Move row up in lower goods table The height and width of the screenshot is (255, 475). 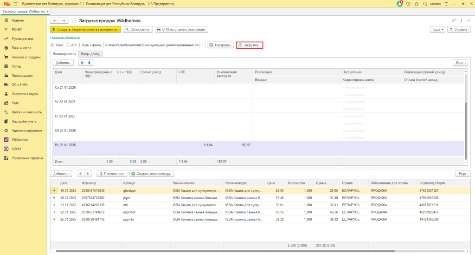pos(80,174)
